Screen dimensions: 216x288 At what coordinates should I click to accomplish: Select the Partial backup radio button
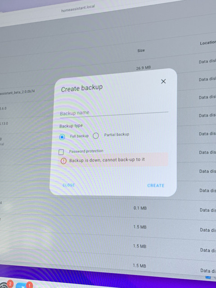pyautogui.click(x=96, y=136)
